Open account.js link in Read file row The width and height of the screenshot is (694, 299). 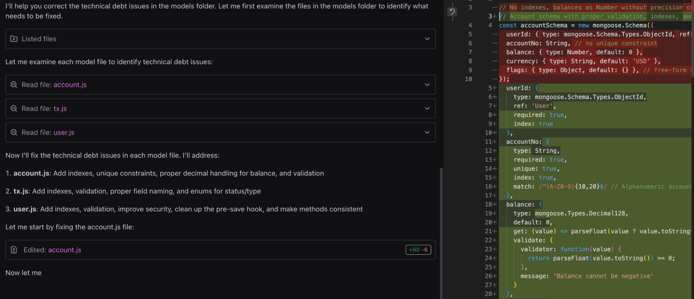pos(70,85)
